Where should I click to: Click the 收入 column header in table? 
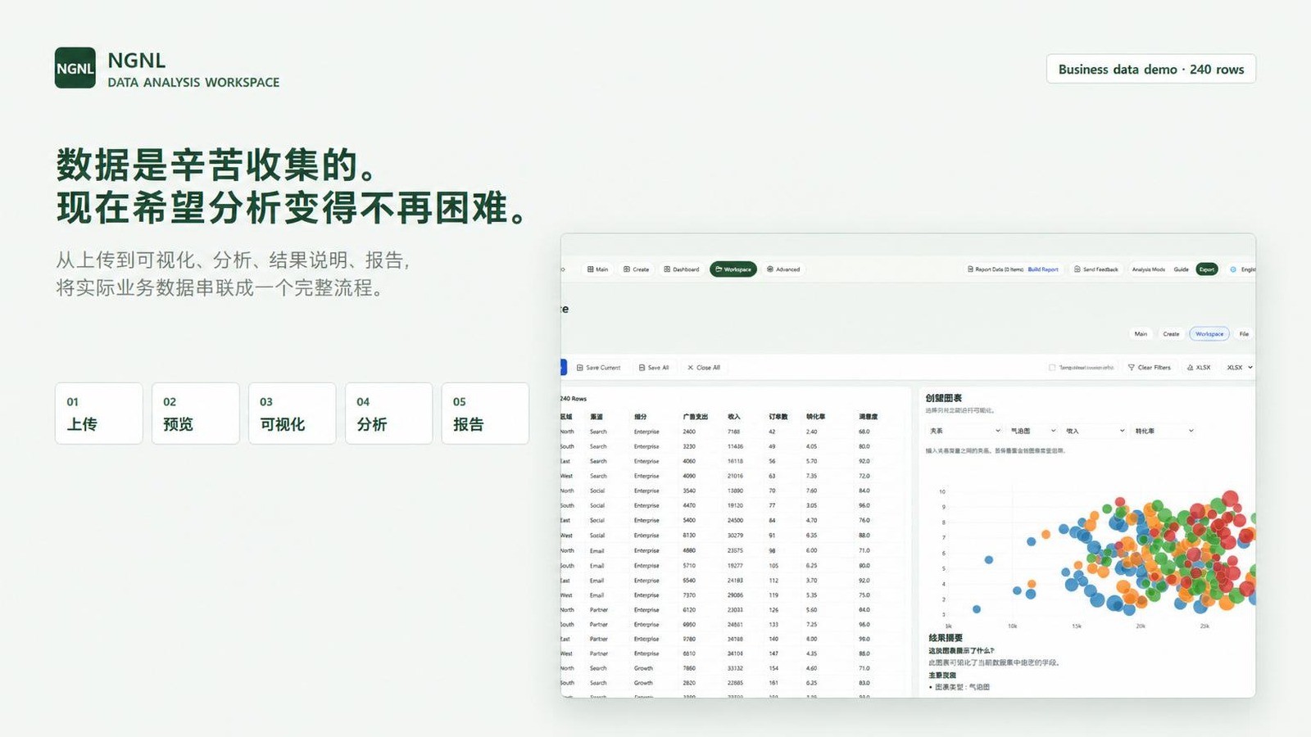[733, 417]
